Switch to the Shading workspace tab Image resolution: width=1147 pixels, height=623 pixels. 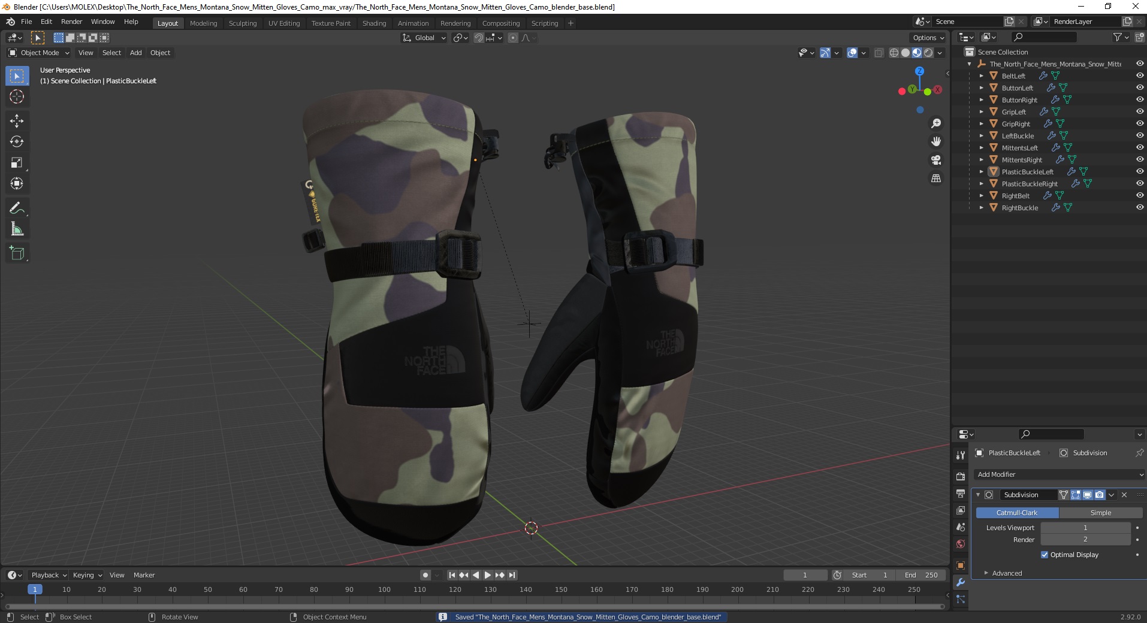point(374,23)
